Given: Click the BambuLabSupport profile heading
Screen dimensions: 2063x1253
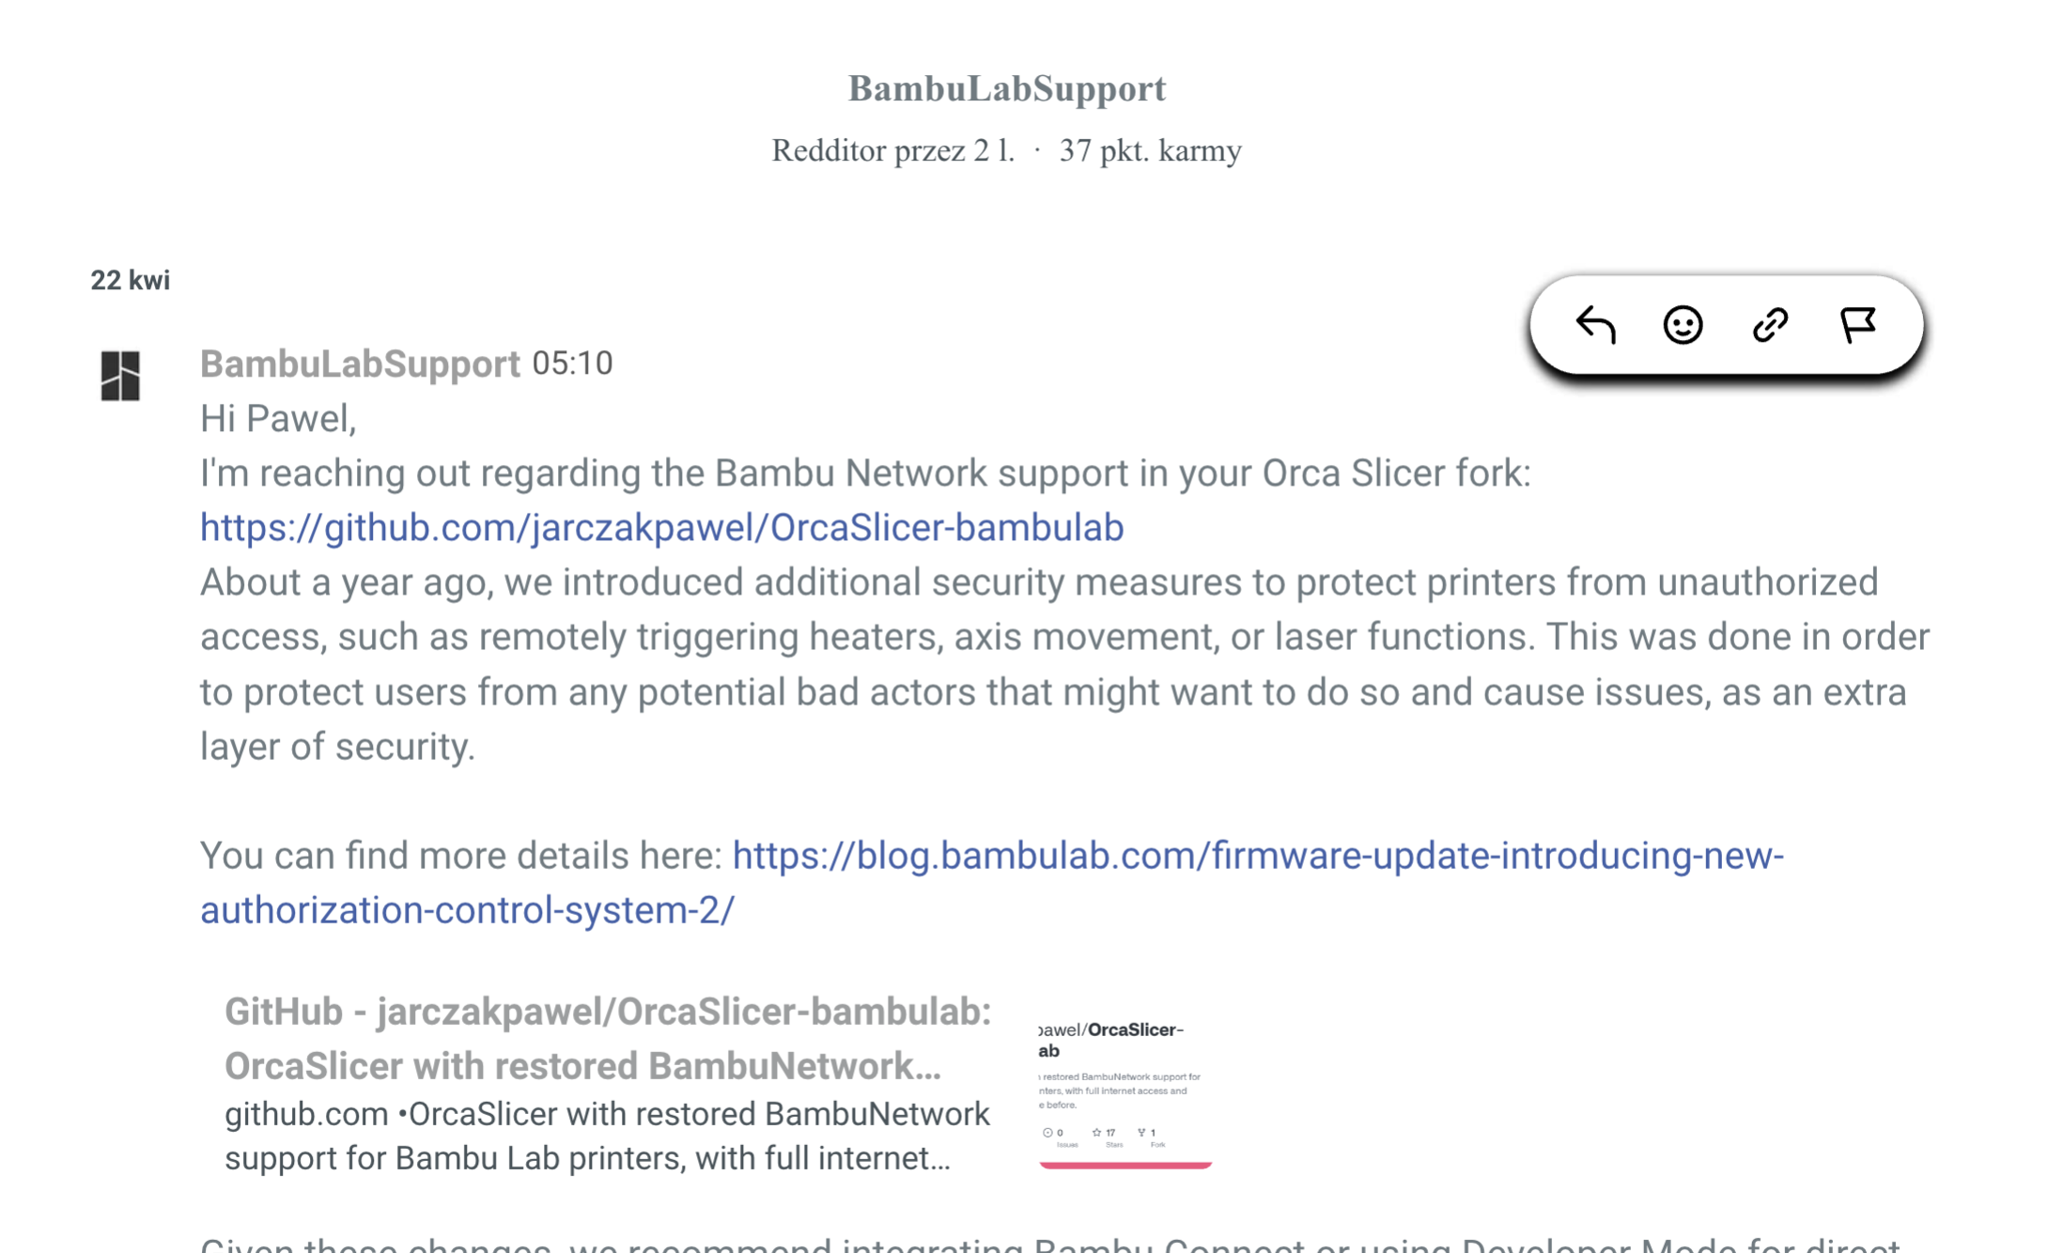Looking at the screenshot, I should pyautogui.click(x=1007, y=88).
